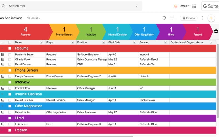The image size is (219, 137).
Task: Click the G Suite logo
Action: (211, 6)
